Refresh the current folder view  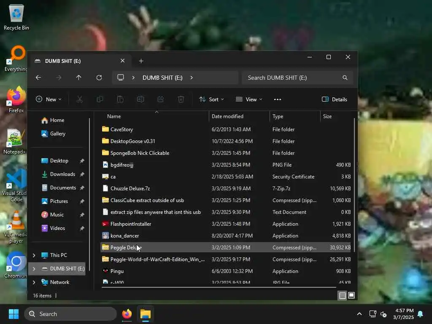99,78
